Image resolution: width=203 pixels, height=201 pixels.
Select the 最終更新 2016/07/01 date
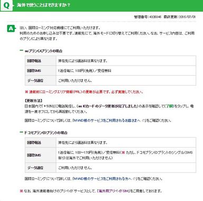click(x=180, y=17)
